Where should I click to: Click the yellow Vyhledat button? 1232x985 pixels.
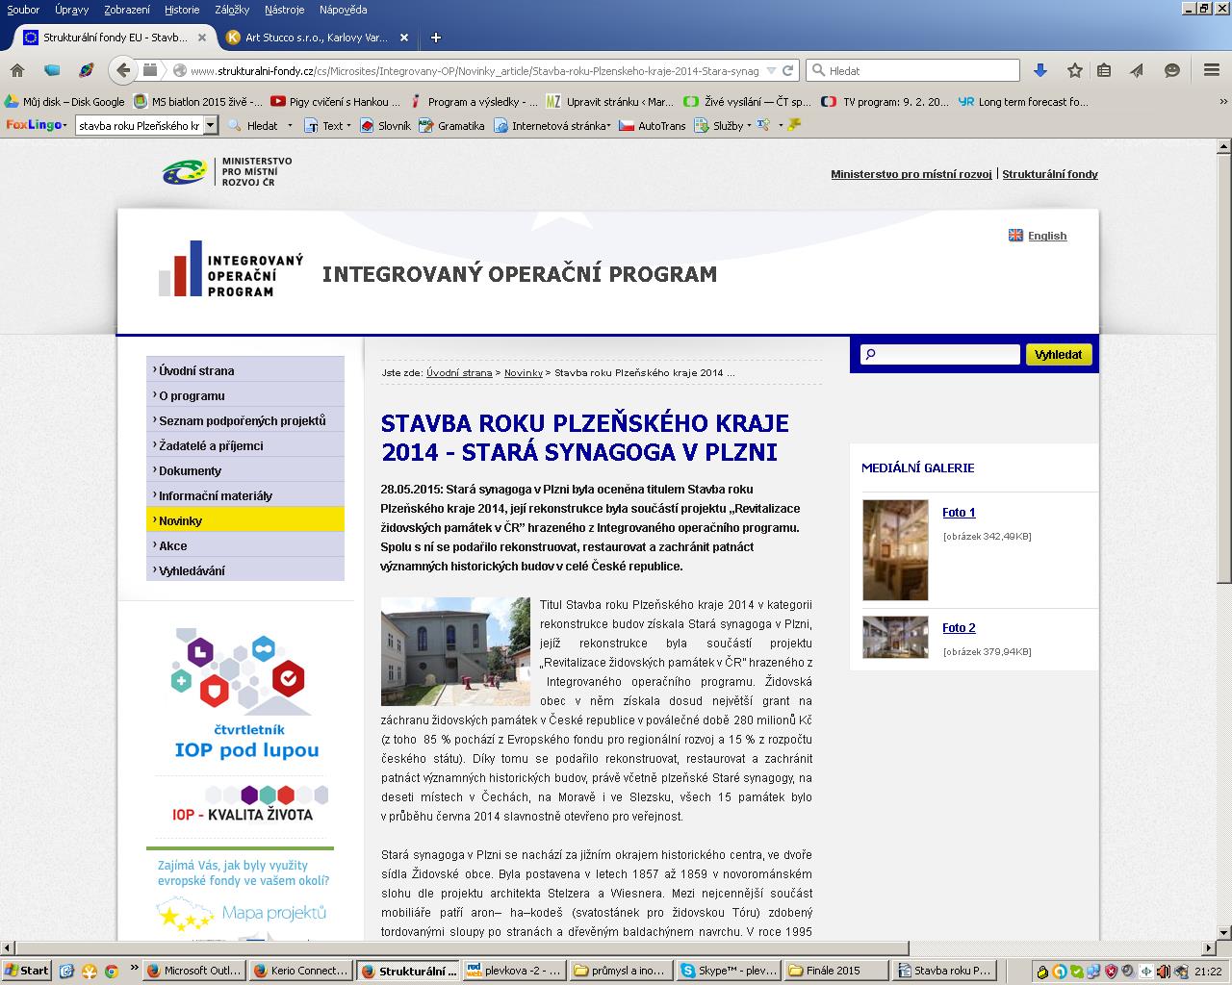click(x=1059, y=354)
